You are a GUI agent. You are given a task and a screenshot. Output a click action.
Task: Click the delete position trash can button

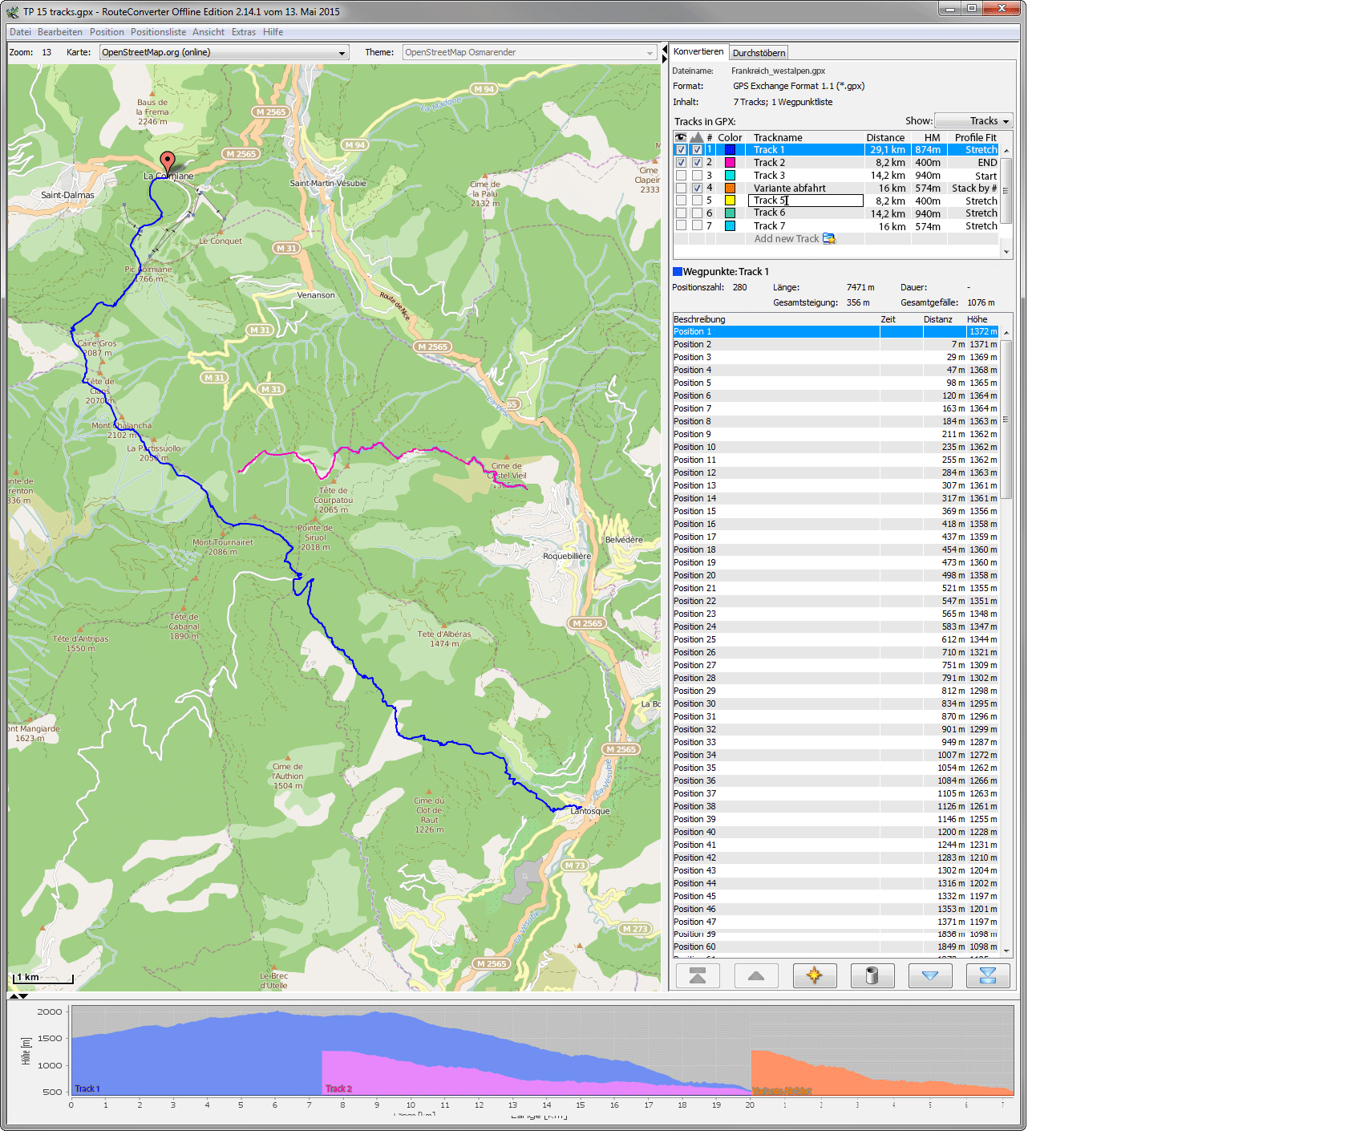point(872,975)
